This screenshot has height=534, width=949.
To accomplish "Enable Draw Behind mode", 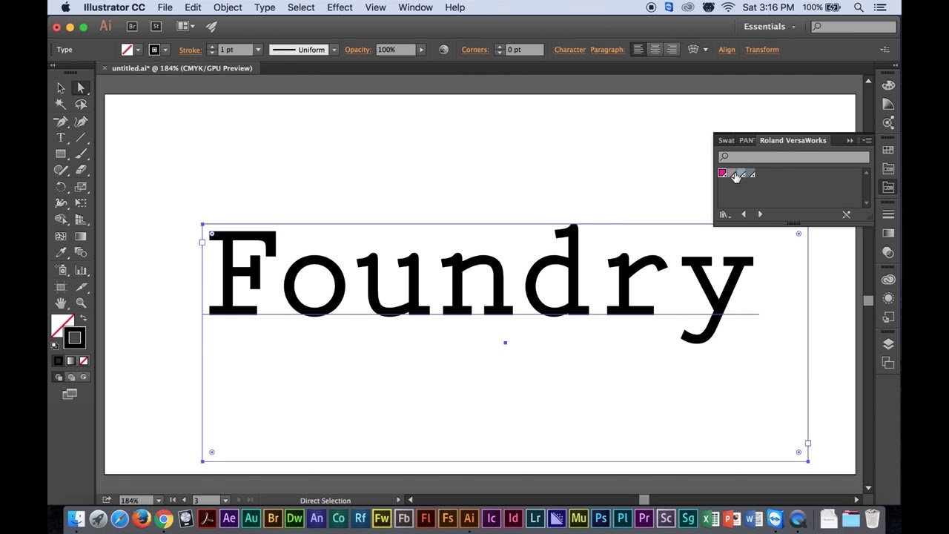I will coord(70,378).
